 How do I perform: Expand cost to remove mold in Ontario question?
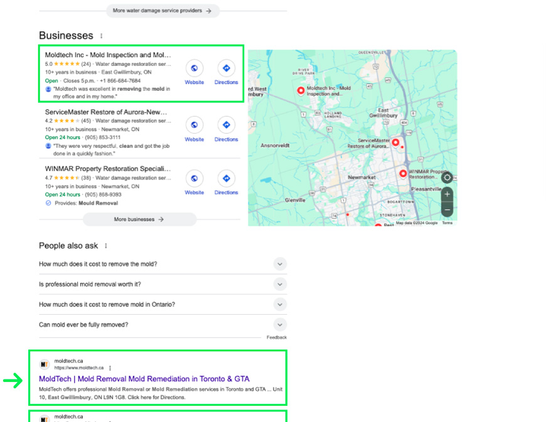280,304
